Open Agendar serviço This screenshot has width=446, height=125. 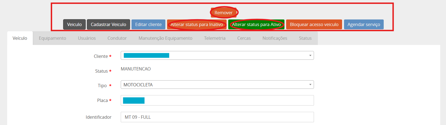364,24
